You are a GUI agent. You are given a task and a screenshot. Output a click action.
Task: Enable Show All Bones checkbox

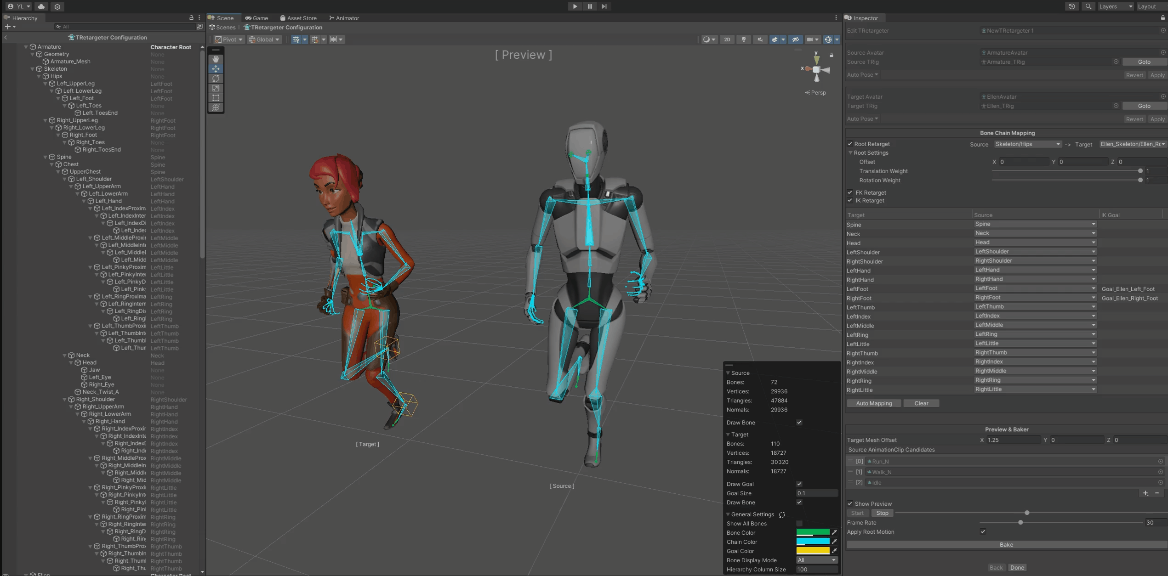click(x=799, y=523)
